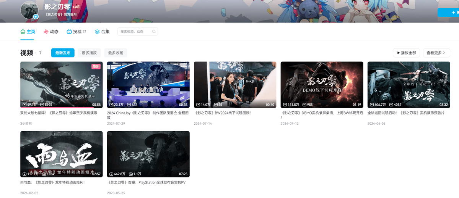This screenshot has height=198, width=459.
Task: Open the 主页 home tab
Action: (28, 32)
